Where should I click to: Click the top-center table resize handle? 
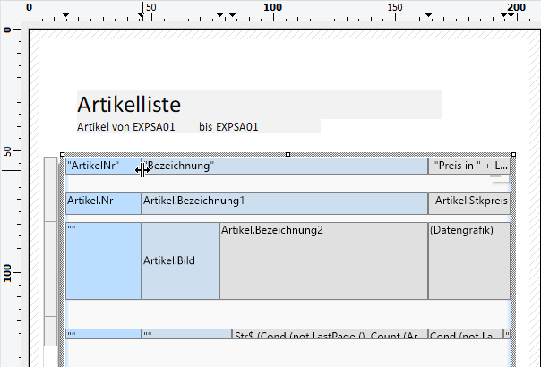click(x=287, y=154)
